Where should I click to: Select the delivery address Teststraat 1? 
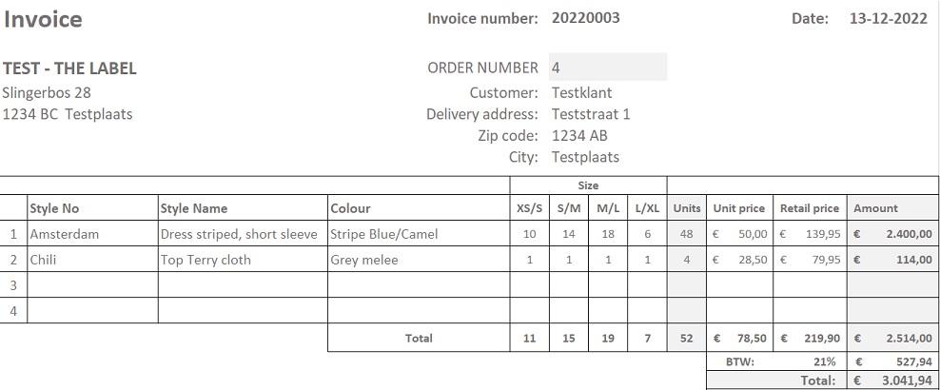pos(591,114)
